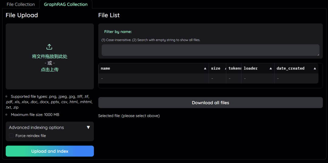Click the Download all files button
This screenshot has width=328, height=163.
point(210,103)
